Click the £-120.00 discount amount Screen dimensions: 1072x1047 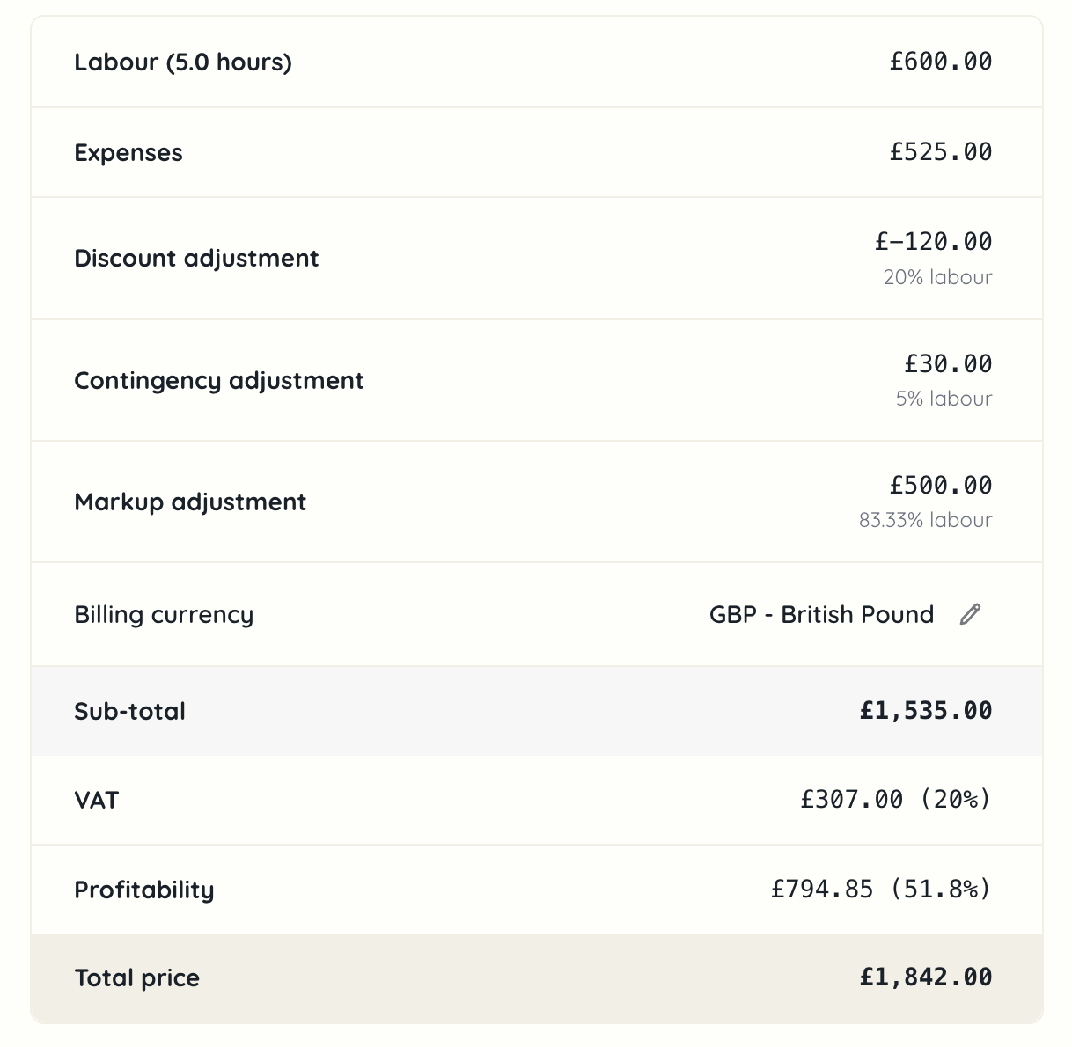coord(931,241)
